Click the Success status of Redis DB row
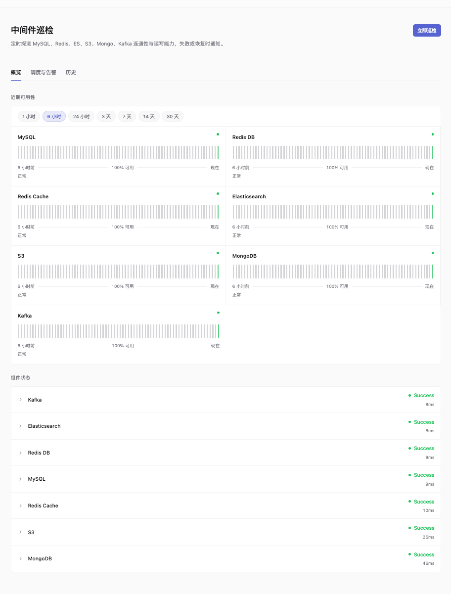451x594 pixels. pos(421,449)
